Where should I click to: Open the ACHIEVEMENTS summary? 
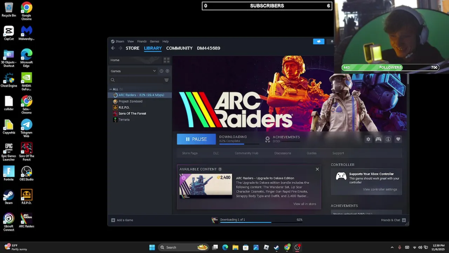tap(282, 139)
